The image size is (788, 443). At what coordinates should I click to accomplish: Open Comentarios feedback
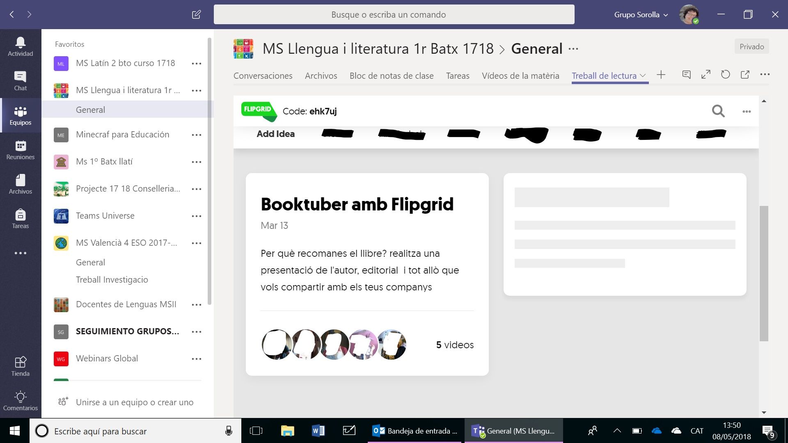[20, 401]
